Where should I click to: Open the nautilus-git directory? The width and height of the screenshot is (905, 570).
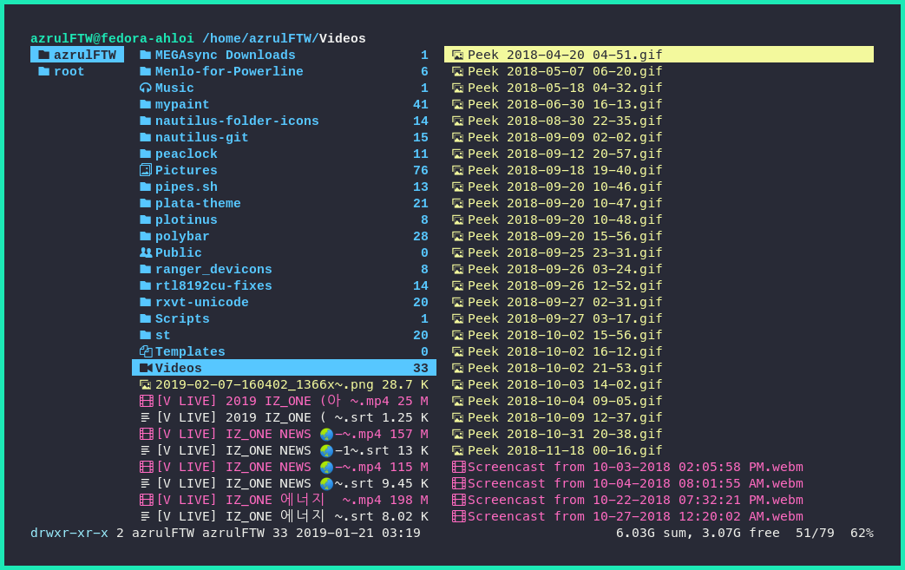284,137
